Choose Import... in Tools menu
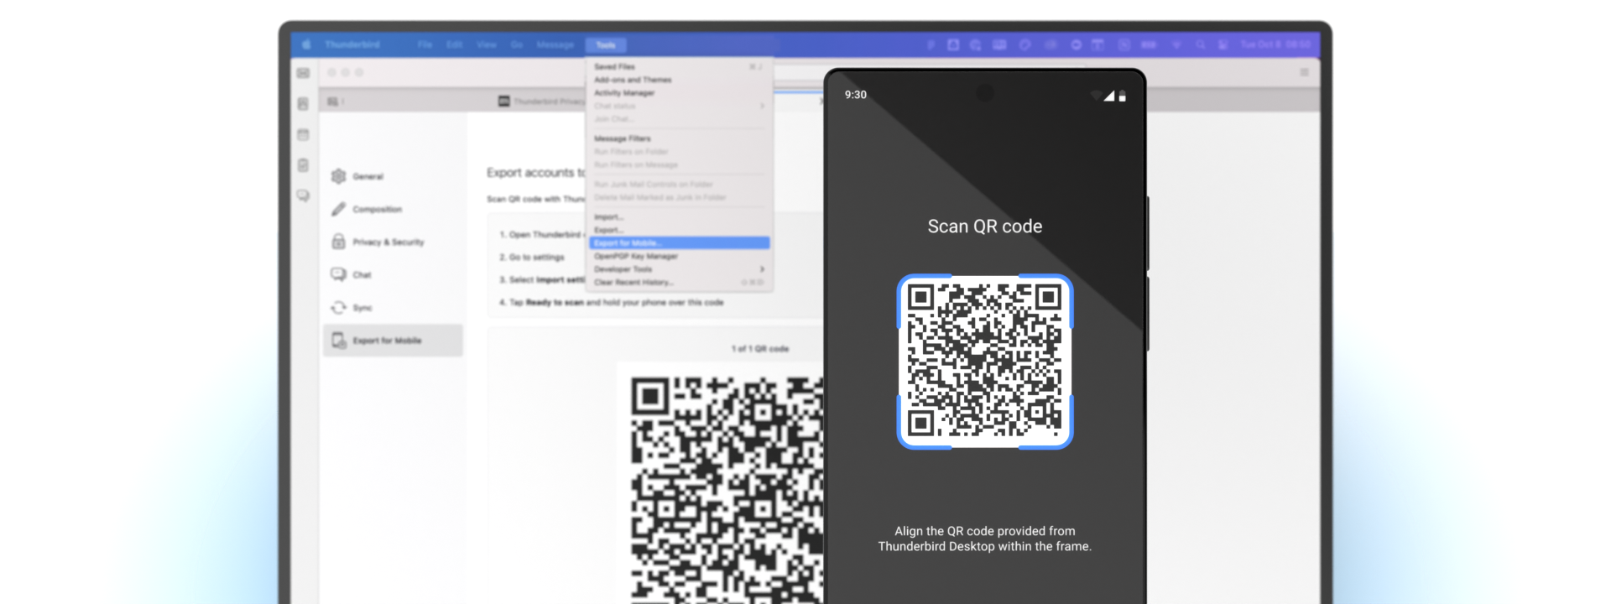The width and height of the screenshot is (1611, 604). click(x=679, y=216)
